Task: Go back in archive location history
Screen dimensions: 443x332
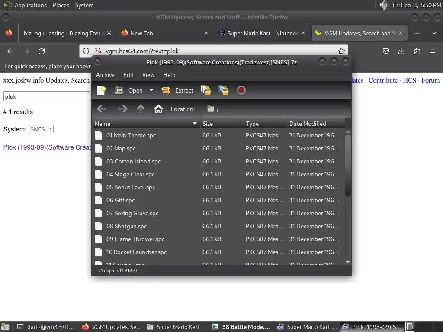Action: tap(101, 109)
